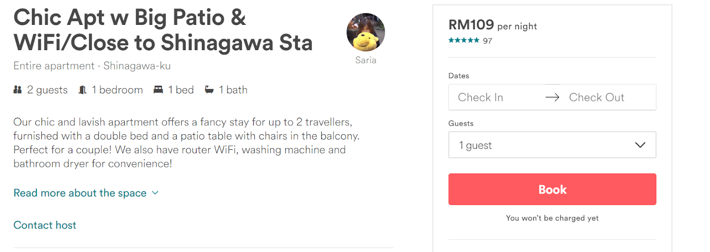Click the 97 reviews count

click(x=487, y=41)
